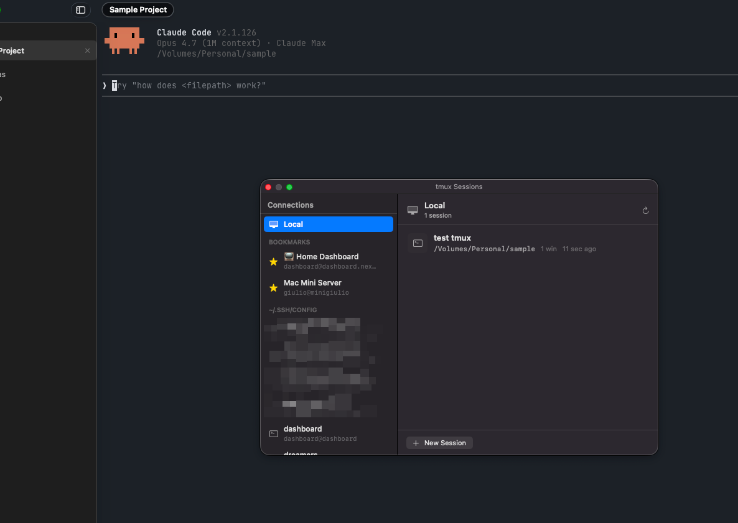738x523 pixels.
Task: Close the Project entry in the left sidebar
Action: [x=87, y=51]
